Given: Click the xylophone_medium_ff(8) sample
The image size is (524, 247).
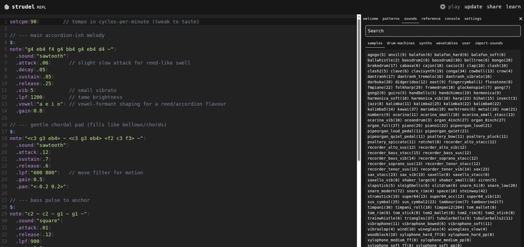Looking at the screenshot, I should [x=392, y=240].
